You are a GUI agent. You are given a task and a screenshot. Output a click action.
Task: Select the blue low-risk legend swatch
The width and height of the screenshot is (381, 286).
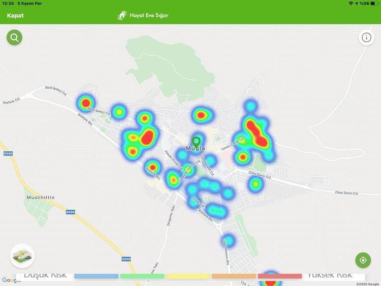pos(96,276)
